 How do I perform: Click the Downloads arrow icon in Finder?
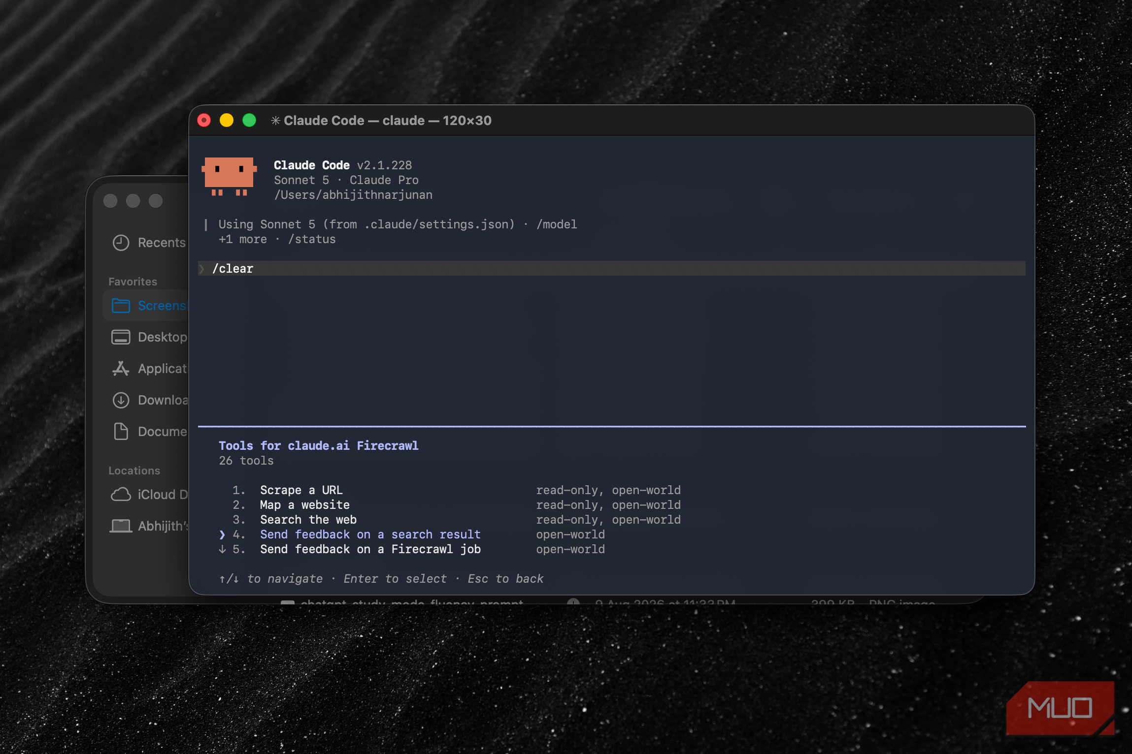[x=121, y=400]
